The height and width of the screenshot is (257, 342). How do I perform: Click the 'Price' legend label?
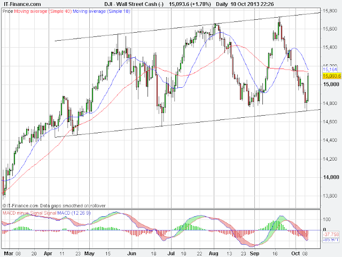(x=8, y=11)
